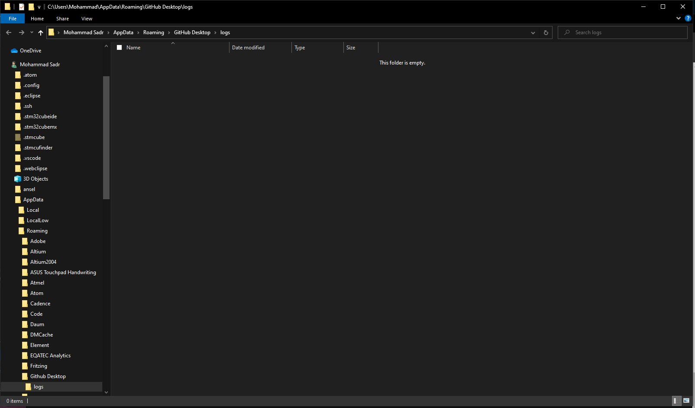Open the Local folder under AppData
This screenshot has height=408, width=695.
[x=33, y=210]
